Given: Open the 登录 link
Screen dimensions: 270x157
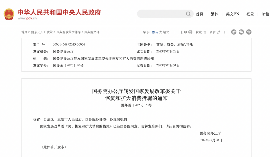Looking at the screenshot, I should (x=250, y=14).
